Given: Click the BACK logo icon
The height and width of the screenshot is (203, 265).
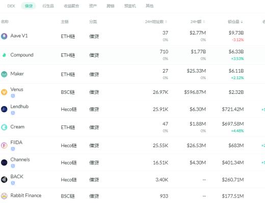Looking at the screenshot, I should tap(4, 180).
